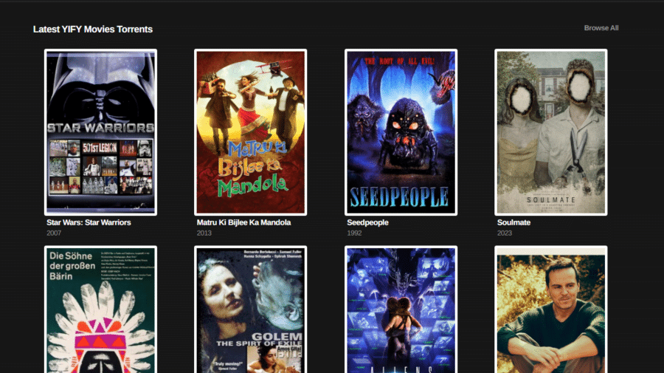This screenshot has width=664, height=373.
Task: Open the Die Söhne der großen Bärin poster
Action: 100,309
